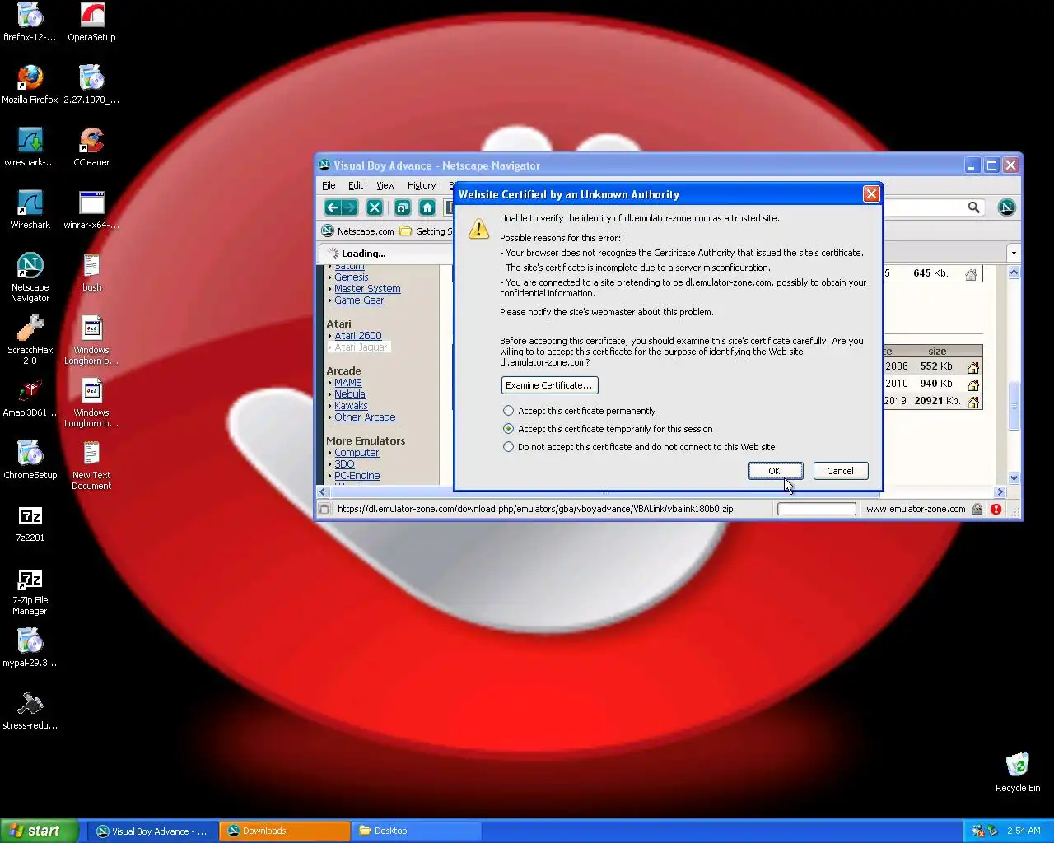Click the house icon beside 940 Kb
Viewport: 1054px width, 843px height.
click(x=973, y=384)
